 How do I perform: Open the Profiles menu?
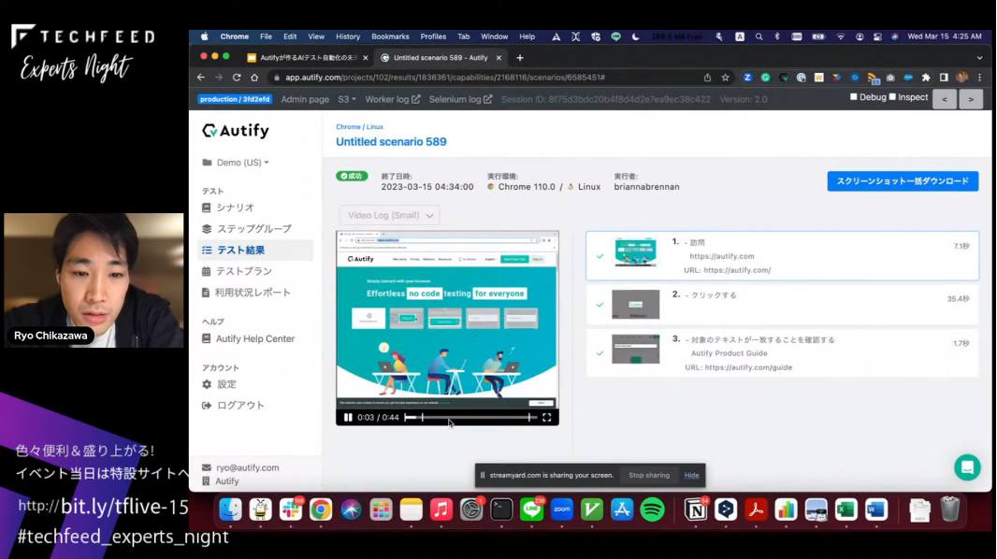(x=433, y=36)
